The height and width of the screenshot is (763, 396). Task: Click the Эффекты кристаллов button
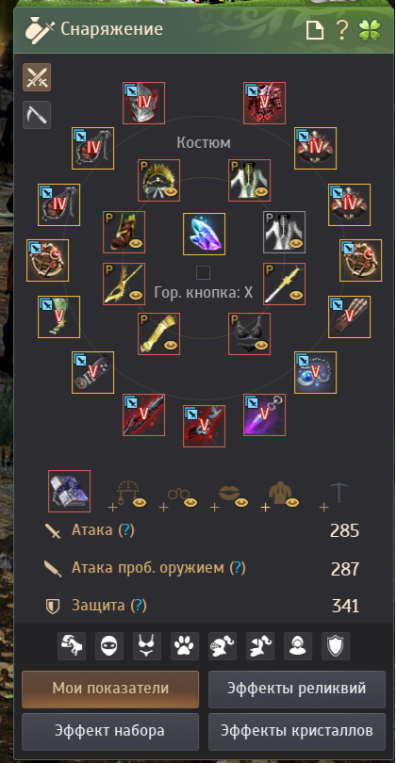coord(297,731)
